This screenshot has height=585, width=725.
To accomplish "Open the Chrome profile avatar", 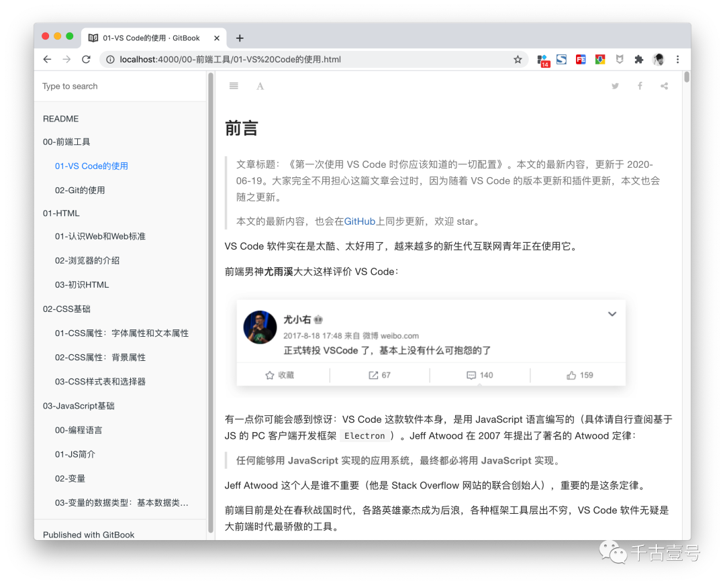I will pos(659,59).
